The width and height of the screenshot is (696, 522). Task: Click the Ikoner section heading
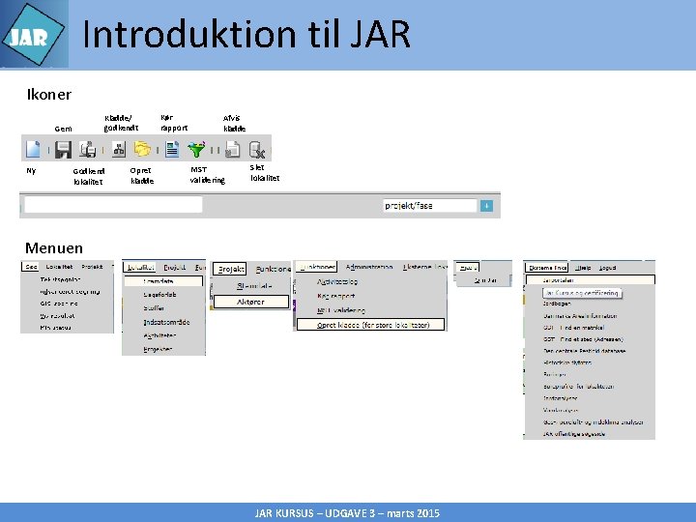point(49,94)
